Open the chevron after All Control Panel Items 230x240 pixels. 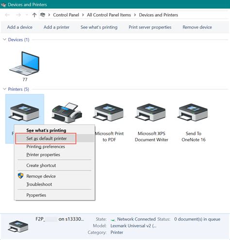click(x=135, y=15)
